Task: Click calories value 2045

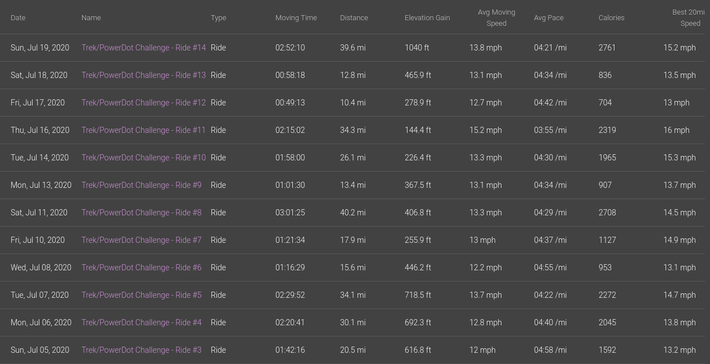Action: tap(607, 322)
